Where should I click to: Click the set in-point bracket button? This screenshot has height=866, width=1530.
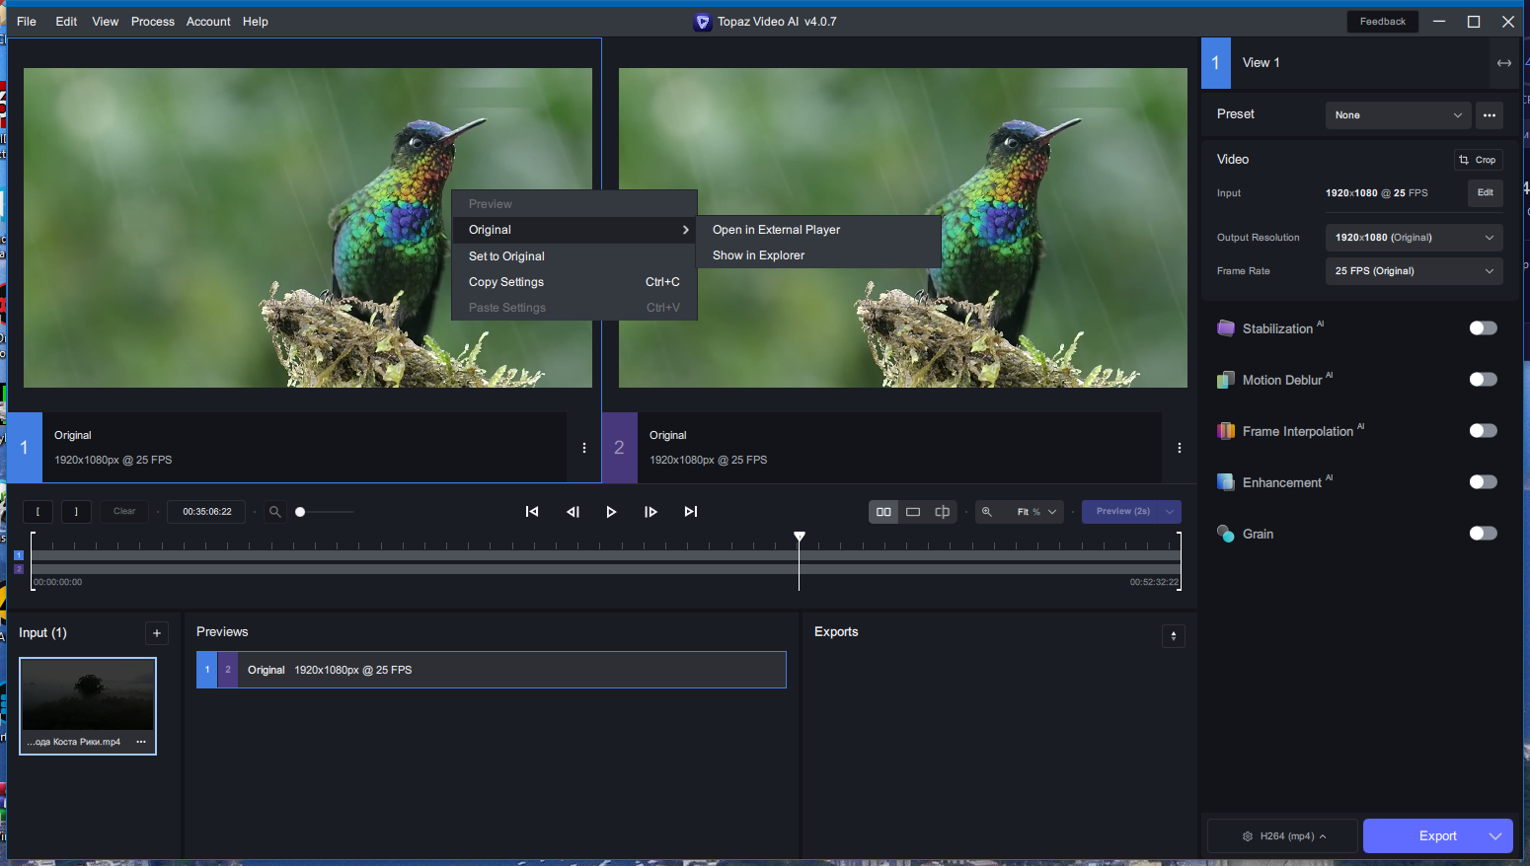[x=38, y=511]
